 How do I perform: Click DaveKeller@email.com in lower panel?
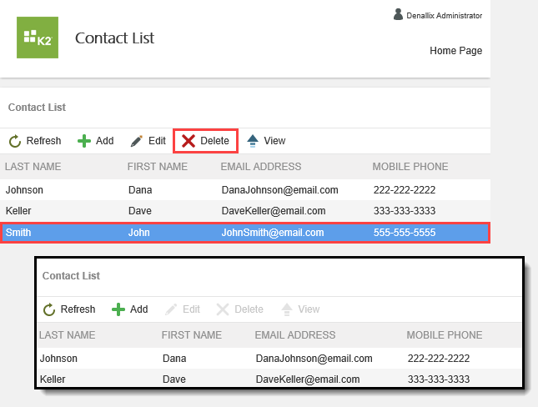tap(308, 379)
